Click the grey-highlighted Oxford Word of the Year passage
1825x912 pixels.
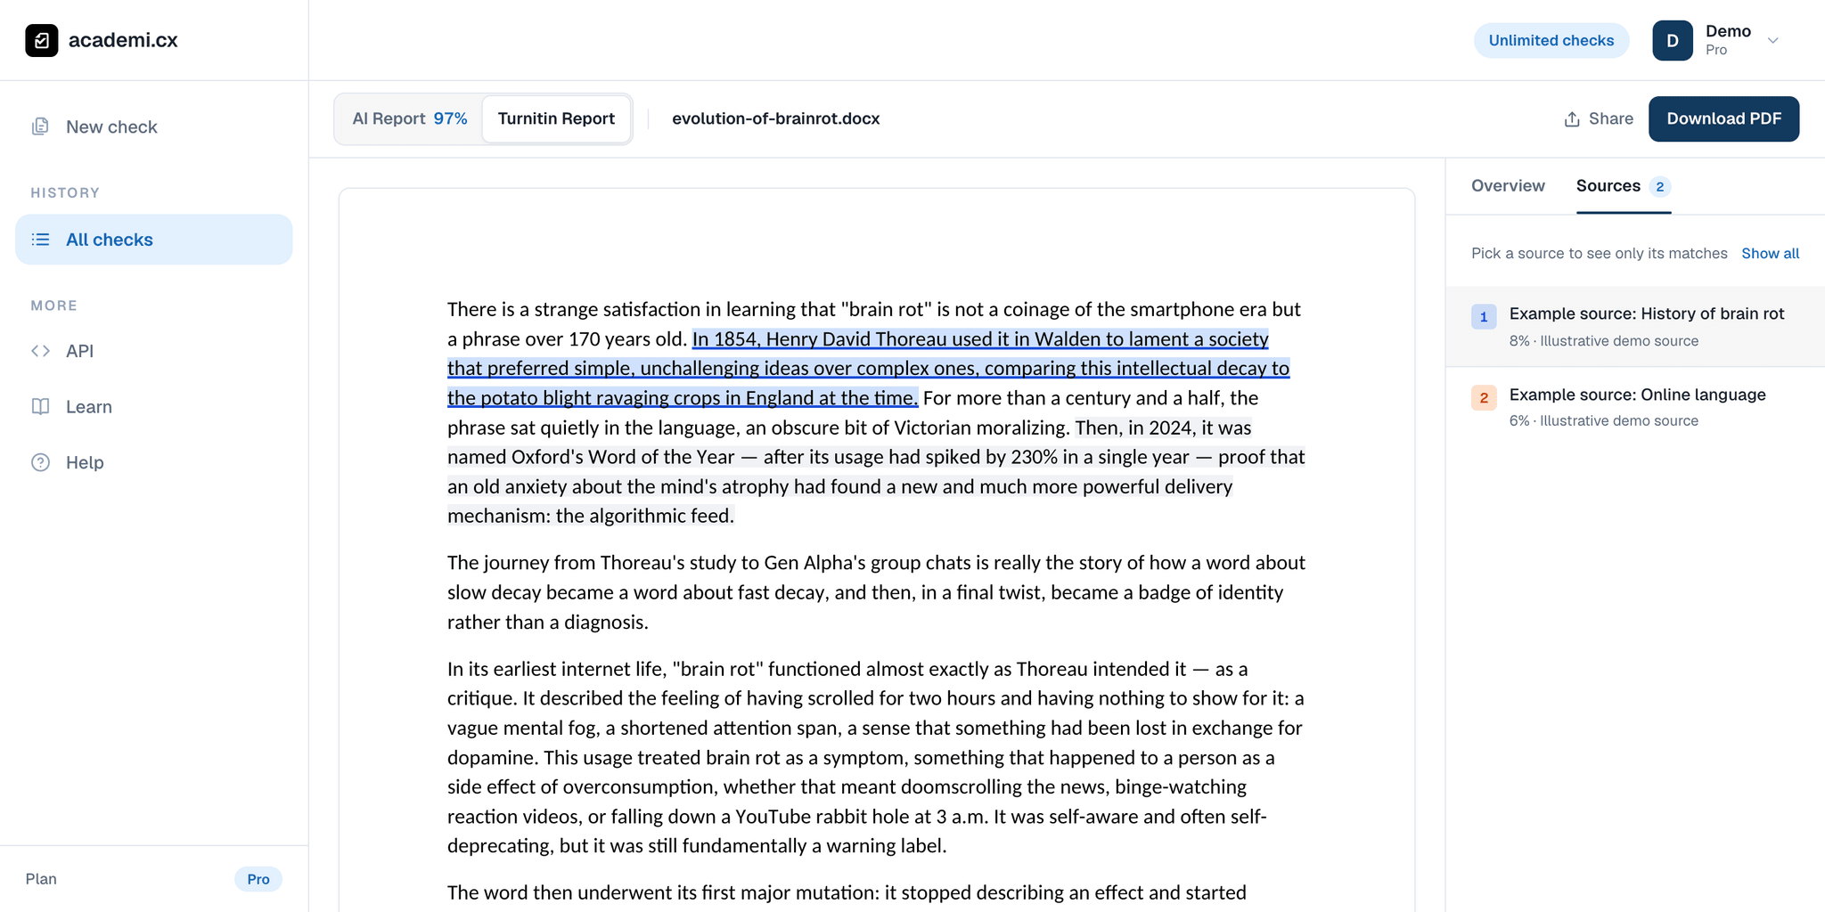pyautogui.click(x=875, y=472)
